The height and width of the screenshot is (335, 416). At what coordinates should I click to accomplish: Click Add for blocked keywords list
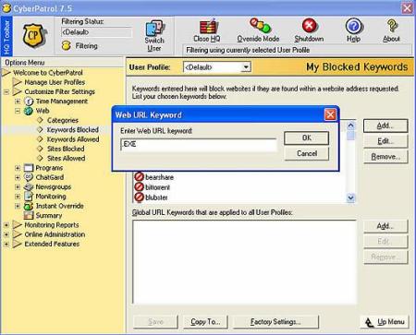click(385, 126)
